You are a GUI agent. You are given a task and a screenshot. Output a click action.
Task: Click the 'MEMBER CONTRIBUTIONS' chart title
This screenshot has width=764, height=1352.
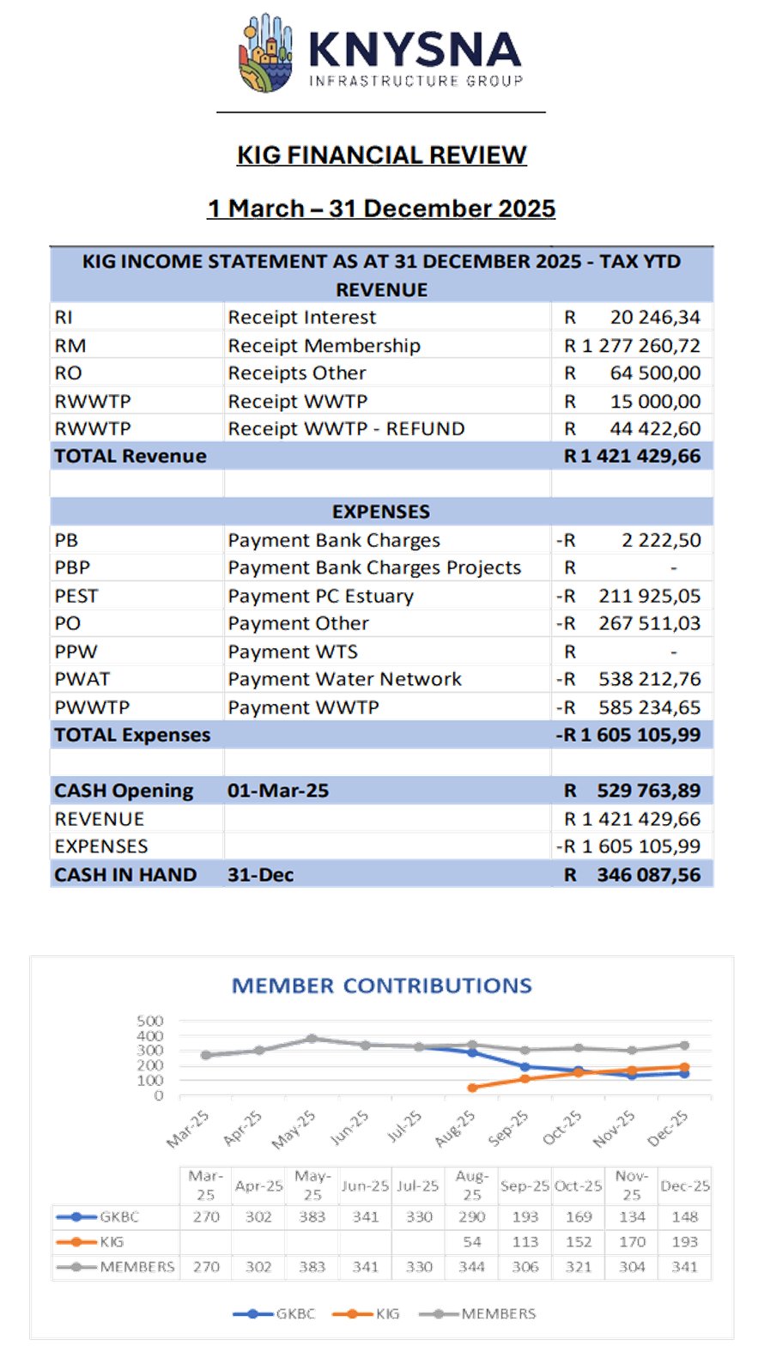click(x=382, y=985)
